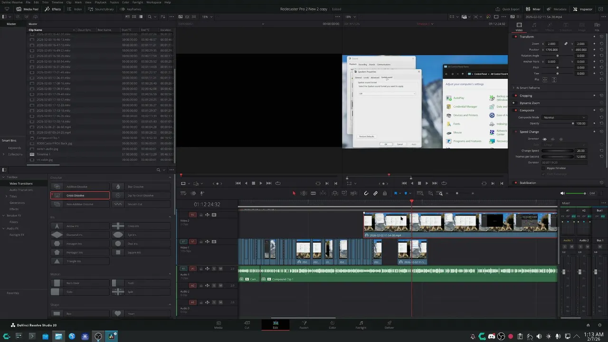Image resolution: width=608 pixels, height=342 pixels.
Task: Click the blue Flag icon
Action: pyautogui.click(x=395, y=193)
